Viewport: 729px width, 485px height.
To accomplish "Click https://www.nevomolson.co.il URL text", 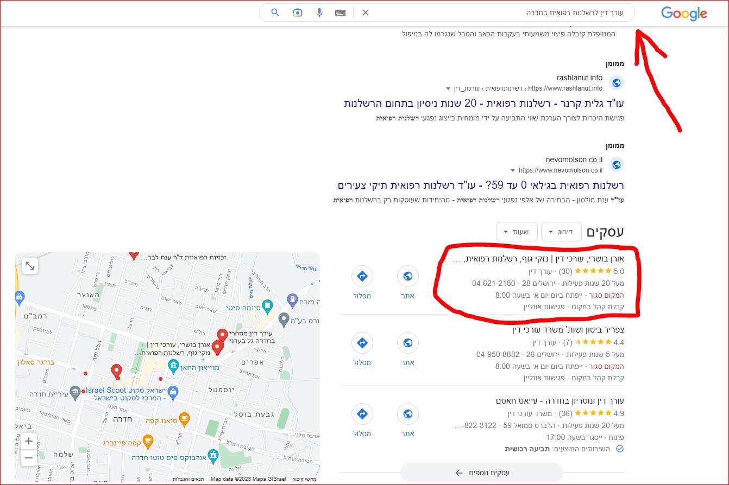I will point(561,170).
